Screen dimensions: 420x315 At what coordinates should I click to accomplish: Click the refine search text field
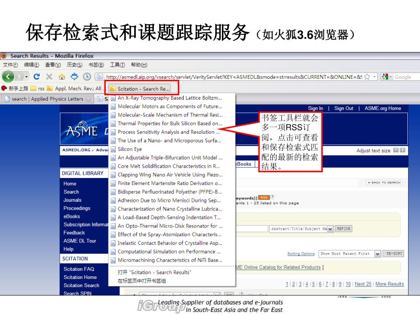[x=251, y=228]
